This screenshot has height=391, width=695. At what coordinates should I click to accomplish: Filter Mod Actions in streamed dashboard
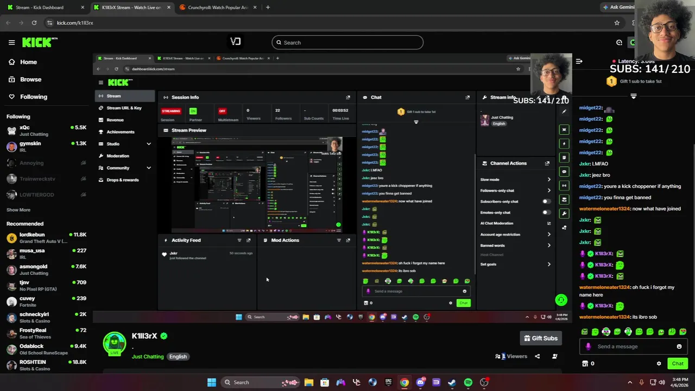[339, 240]
